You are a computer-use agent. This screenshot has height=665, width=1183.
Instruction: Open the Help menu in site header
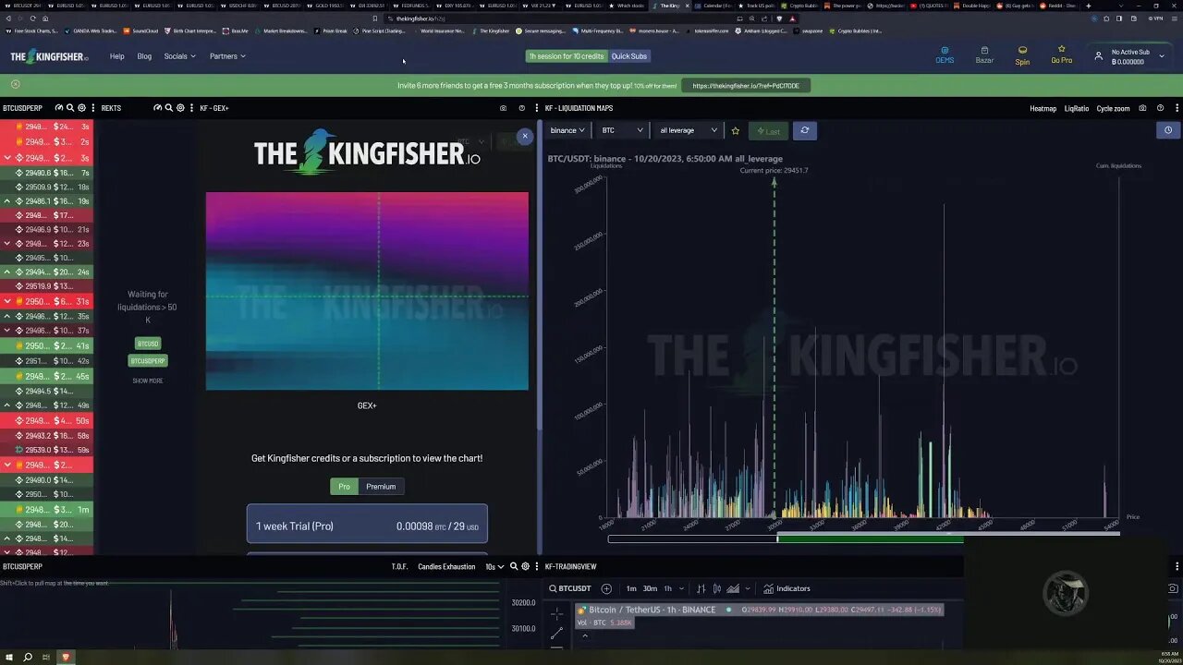[x=116, y=56]
